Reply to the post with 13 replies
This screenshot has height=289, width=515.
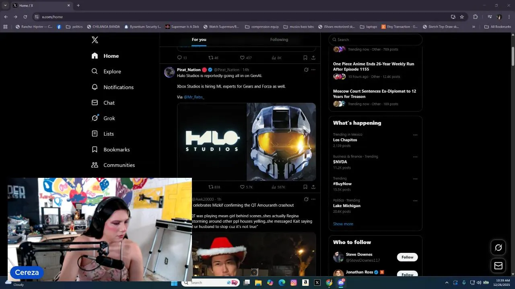(x=182, y=58)
